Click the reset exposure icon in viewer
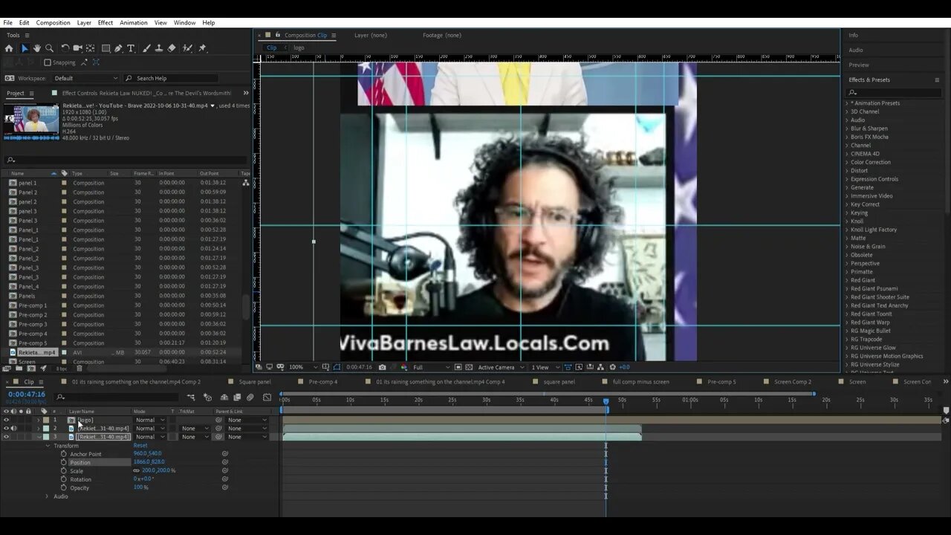This screenshot has width=951, height=535. click(612, 367)
